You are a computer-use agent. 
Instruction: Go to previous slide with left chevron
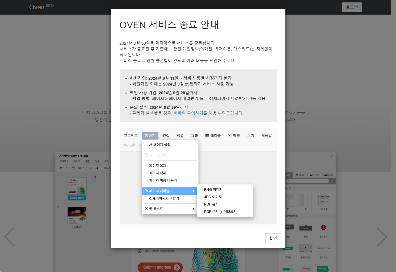tap(10, 237)
